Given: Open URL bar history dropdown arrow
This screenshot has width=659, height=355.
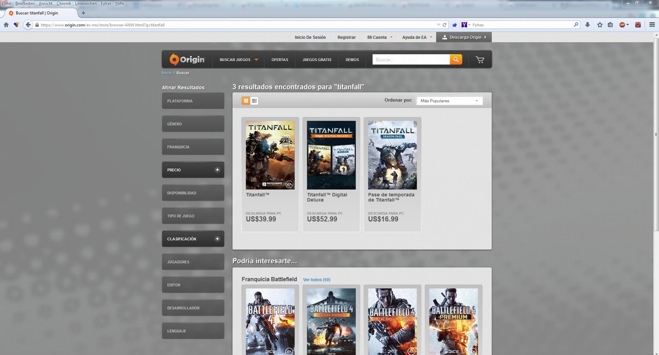Looking at the screenshot, I should coord(438,25).
